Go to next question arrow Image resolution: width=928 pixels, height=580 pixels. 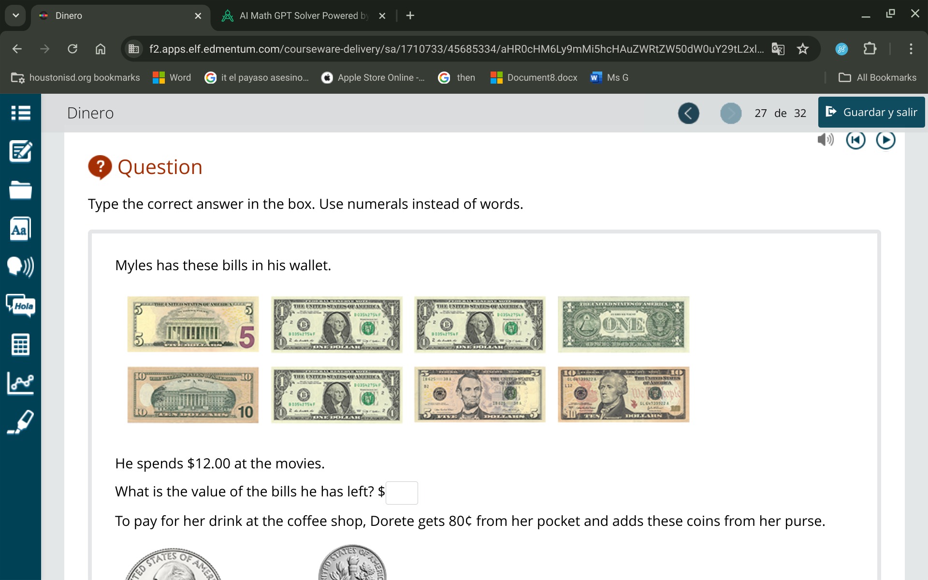730,113
